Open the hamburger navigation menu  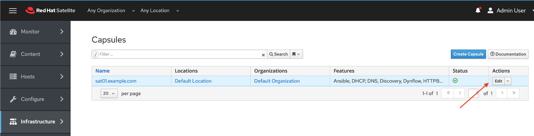click(13, 11)
